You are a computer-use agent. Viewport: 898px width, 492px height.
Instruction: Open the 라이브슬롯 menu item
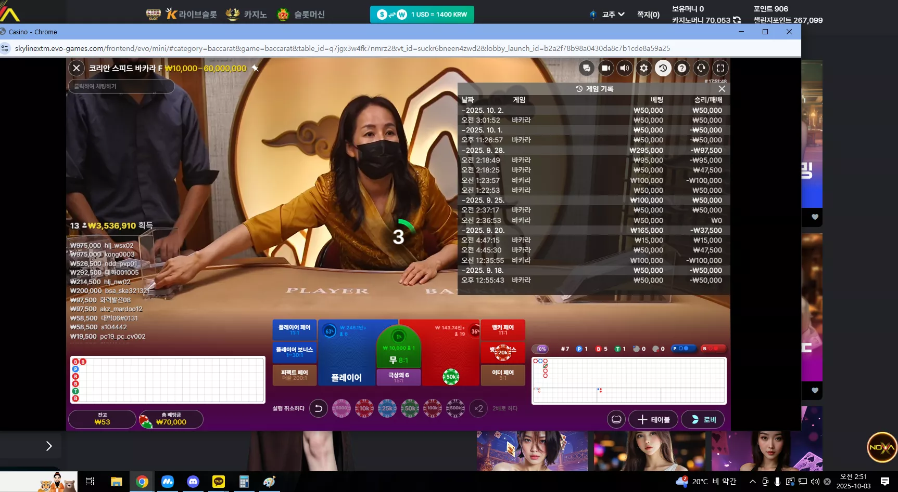pyautogui.click(x=192, y=14)
